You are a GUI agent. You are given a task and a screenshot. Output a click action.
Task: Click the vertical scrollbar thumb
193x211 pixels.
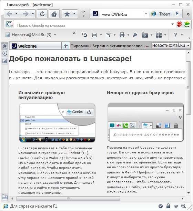pyautogui.click(x=188, y=88)
